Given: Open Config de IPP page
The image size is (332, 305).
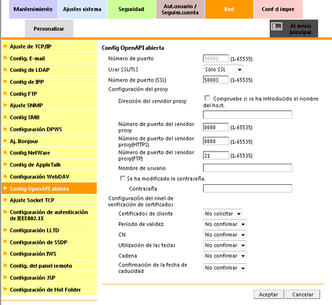Looking at the screenshot, I should tap(49, 82).
